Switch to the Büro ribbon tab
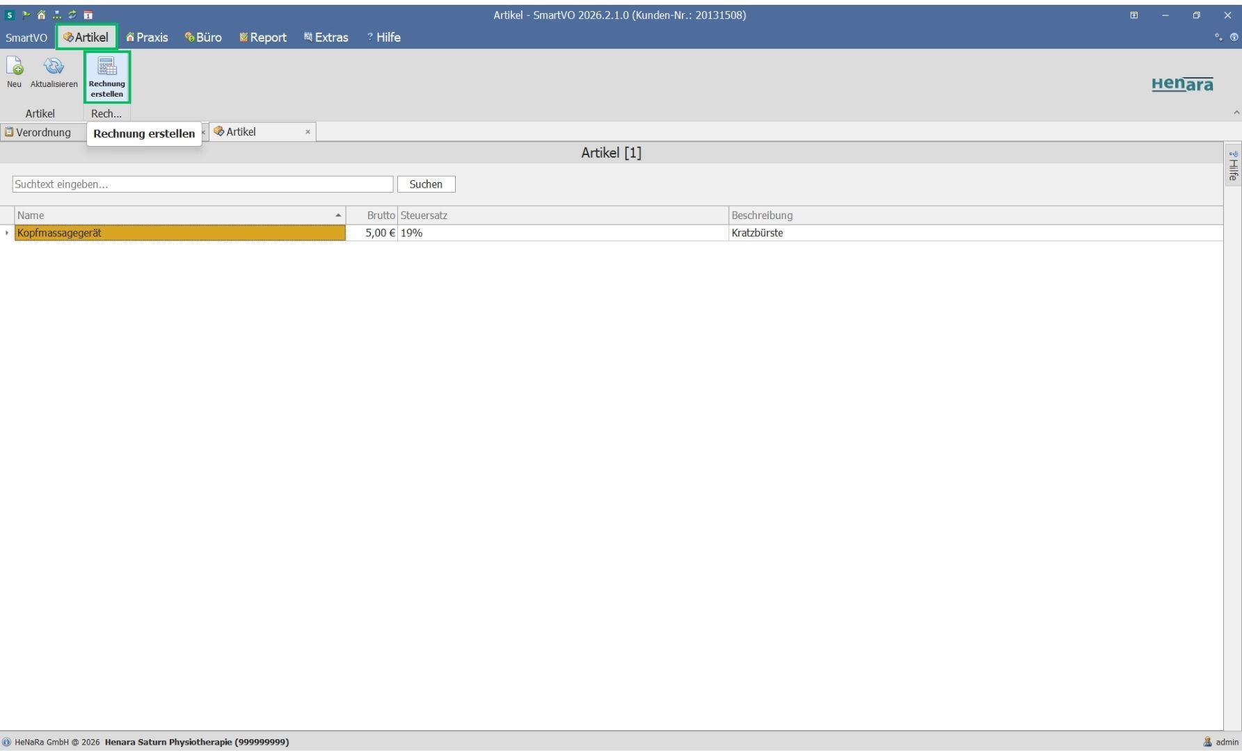 click(x=203, y=38)
